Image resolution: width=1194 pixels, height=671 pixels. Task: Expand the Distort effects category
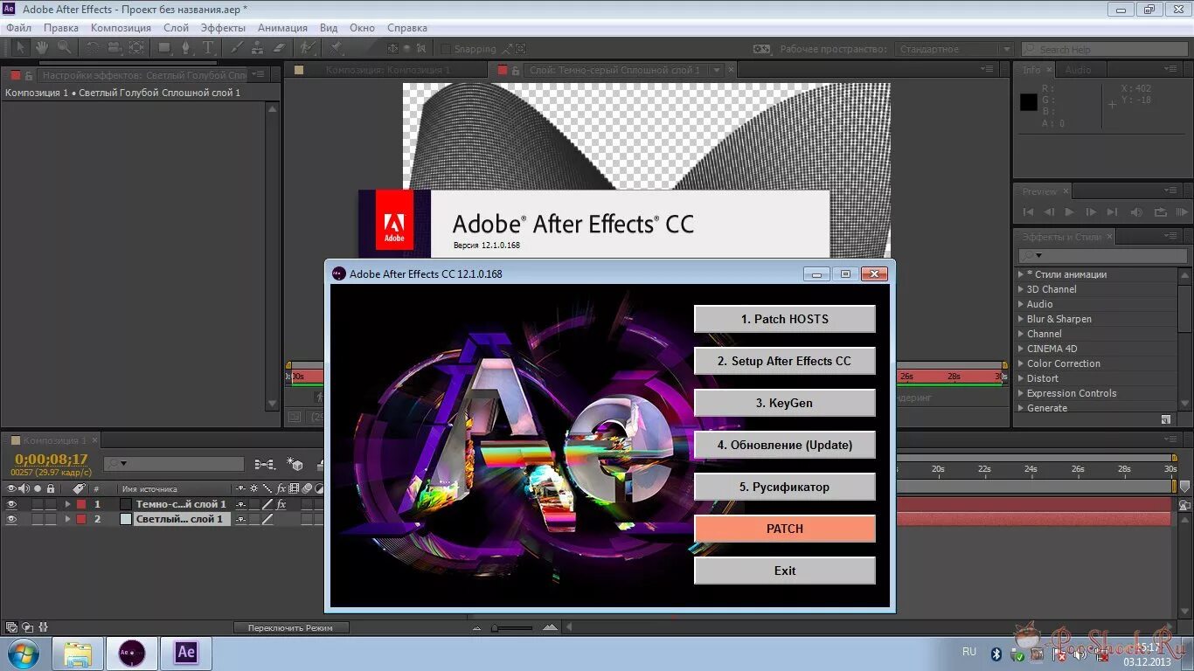pyautogui.click(x=1021, y=378)
